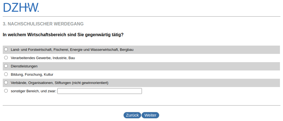Click the 'Verarbeitendes Gewerbe, Industrie, Bau' label
Image resolution: width=283 pixels, height=121 pixels.
click(x=43, y=58)
